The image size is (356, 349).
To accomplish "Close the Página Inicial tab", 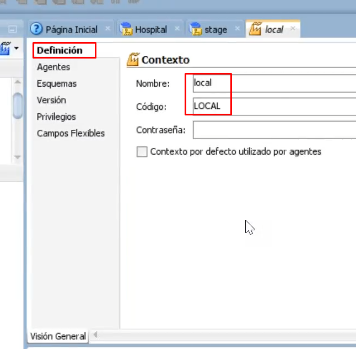I will [x=107, y=29].
